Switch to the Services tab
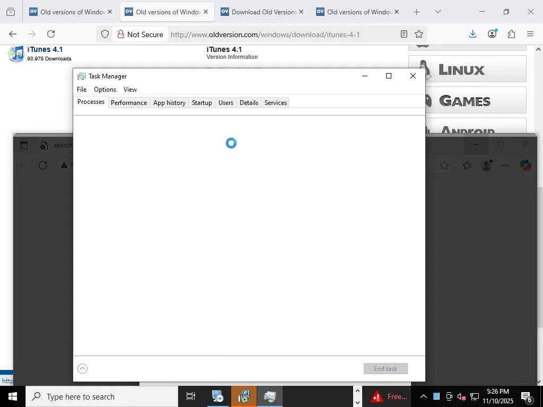The image size is (543, 407). (x=276, y=103)
